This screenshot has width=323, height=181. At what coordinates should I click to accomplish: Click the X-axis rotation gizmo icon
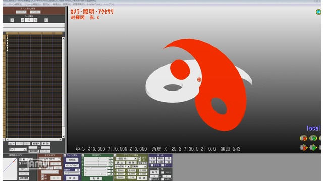303,138
